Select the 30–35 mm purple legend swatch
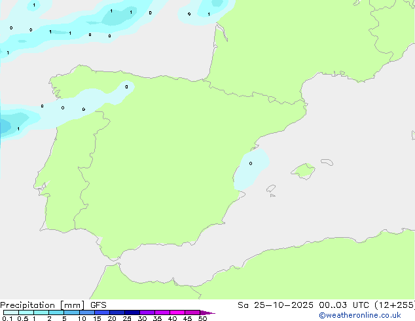Screen dimensions: 415x321 [147, 312]
